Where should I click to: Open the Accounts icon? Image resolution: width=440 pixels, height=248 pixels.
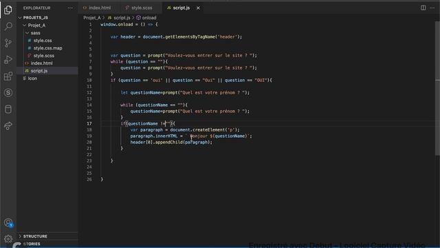pos(8,223)
